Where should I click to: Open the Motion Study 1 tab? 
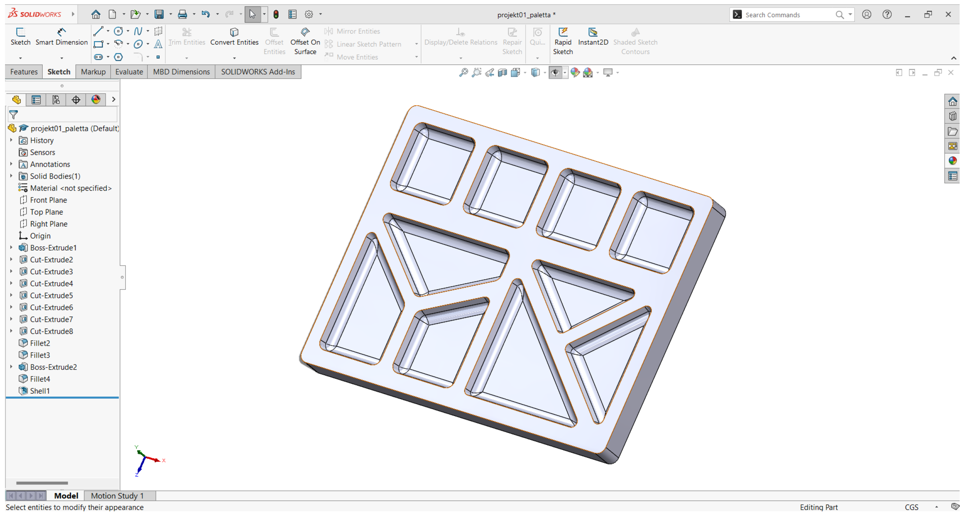coord(117,496)
